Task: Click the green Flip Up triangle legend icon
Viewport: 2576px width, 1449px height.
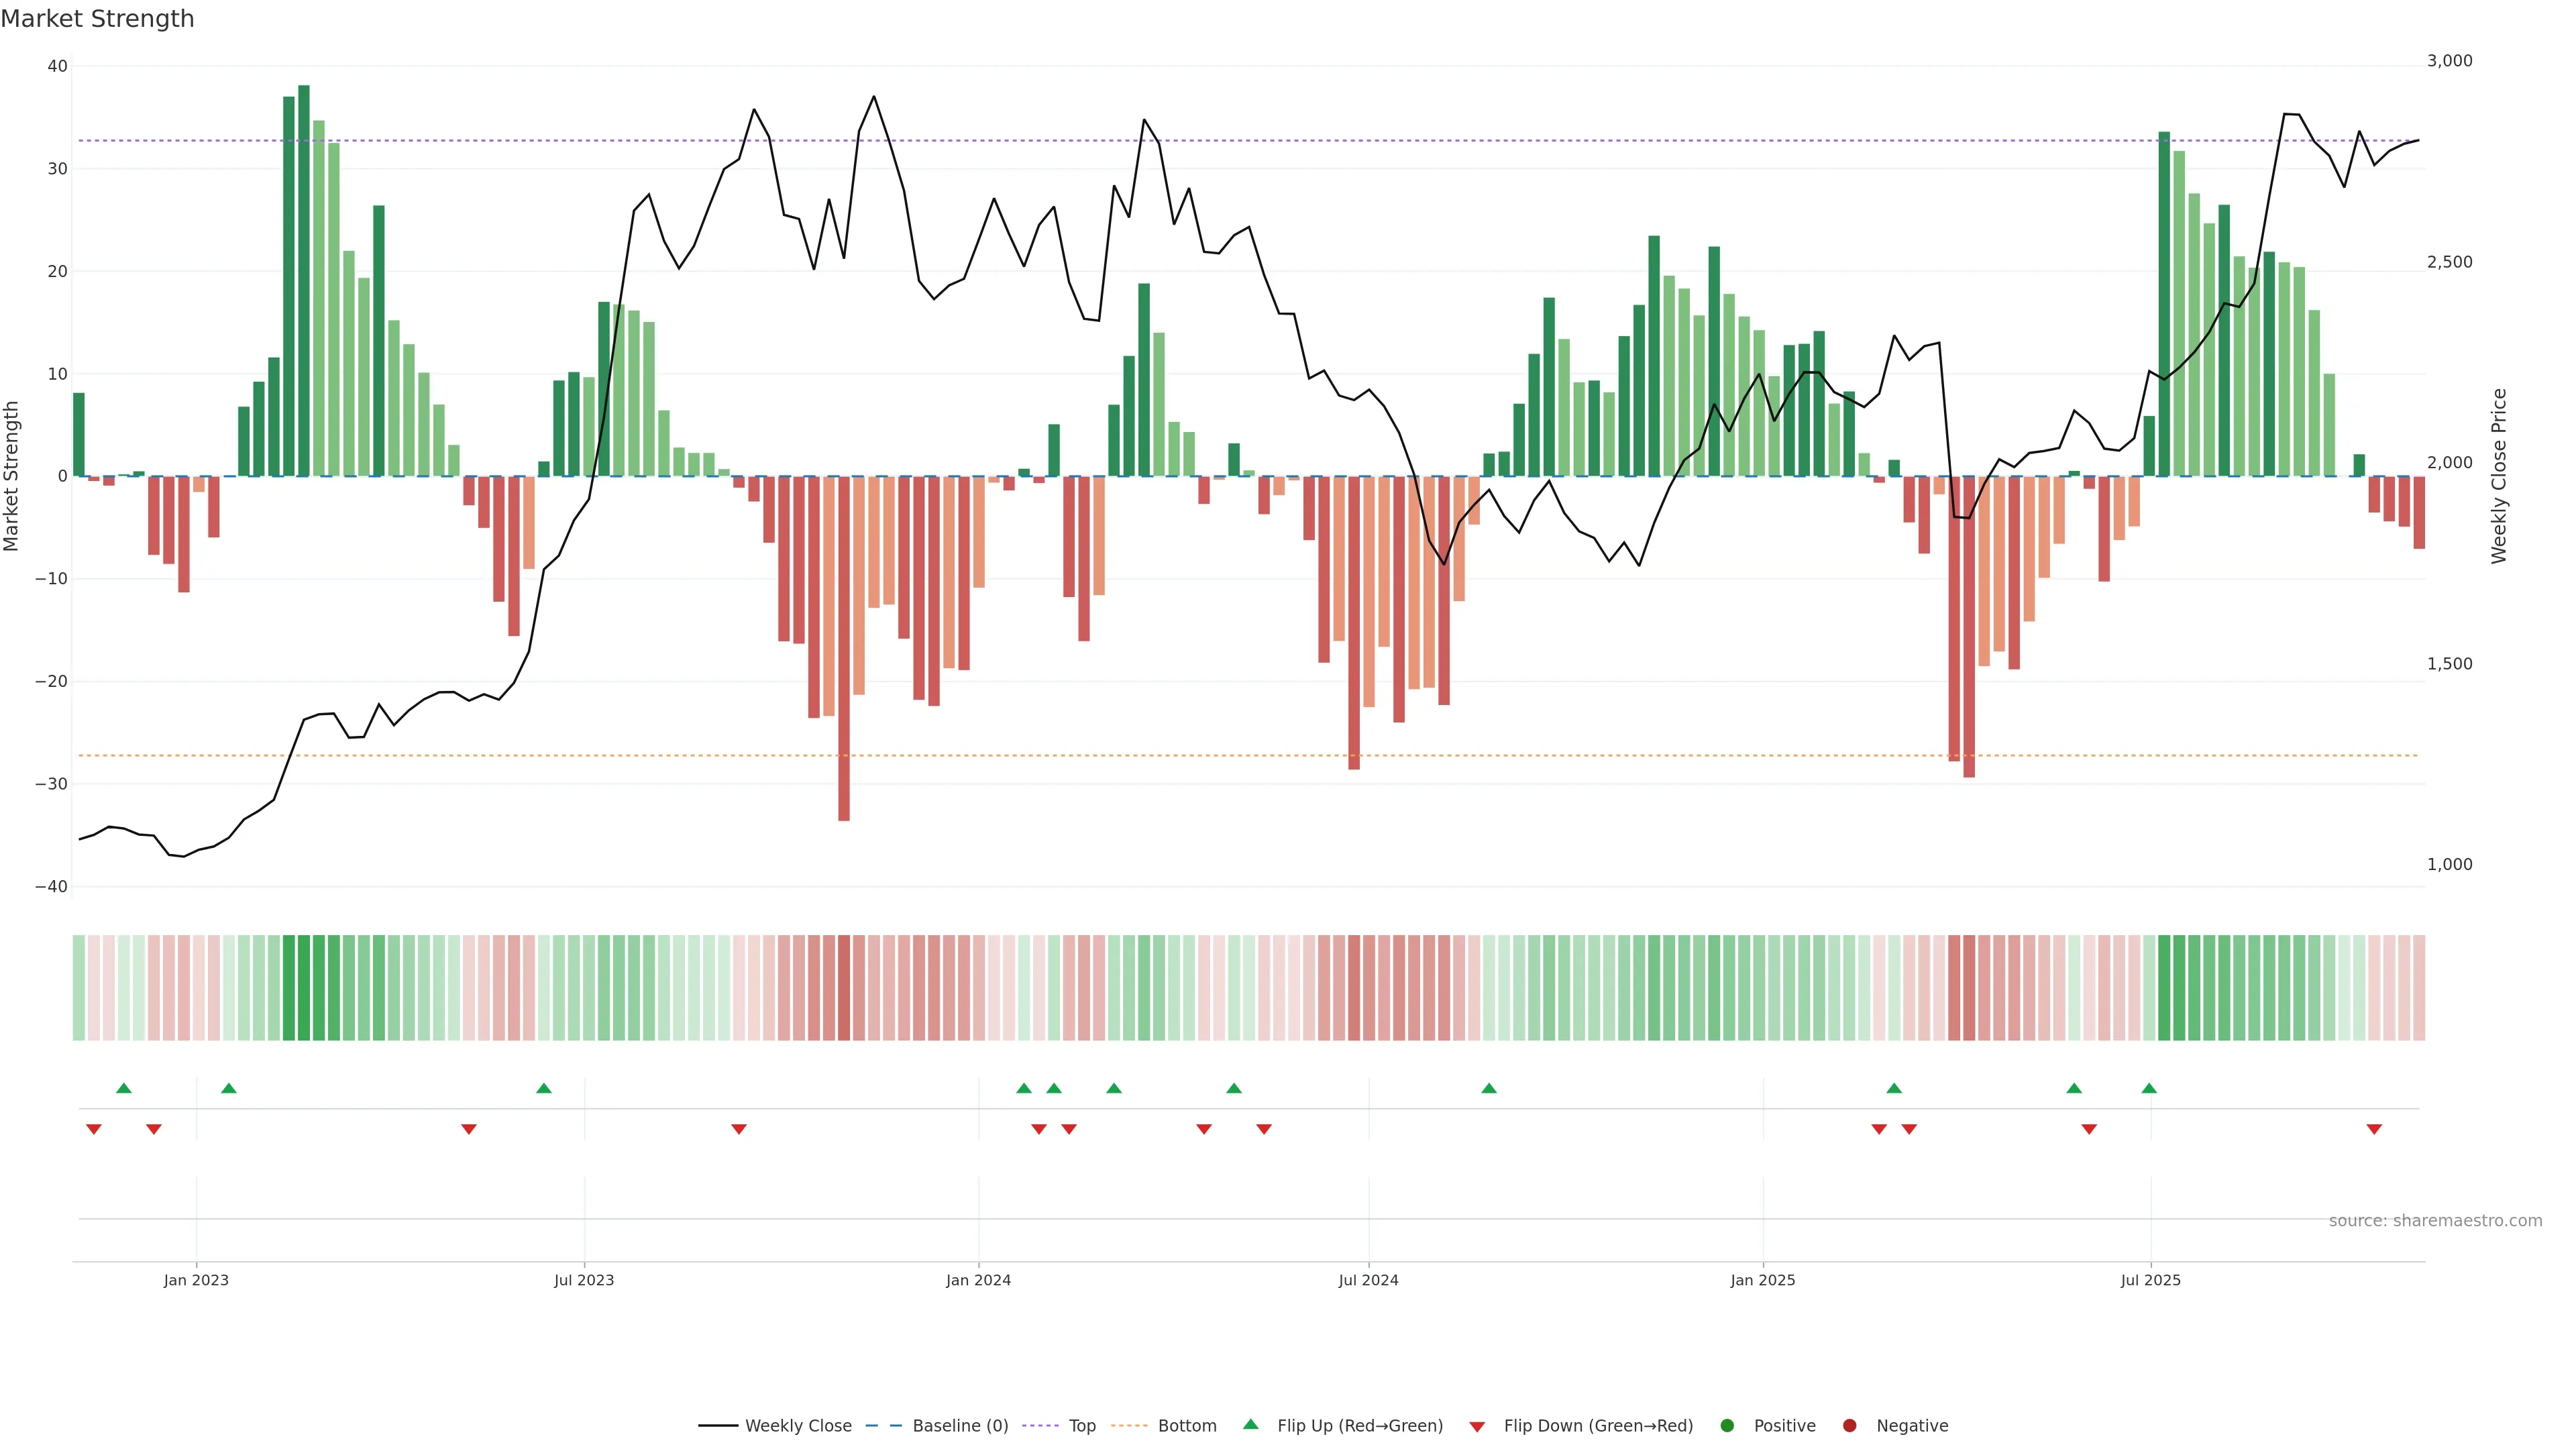Action: pos(1250,1424)
